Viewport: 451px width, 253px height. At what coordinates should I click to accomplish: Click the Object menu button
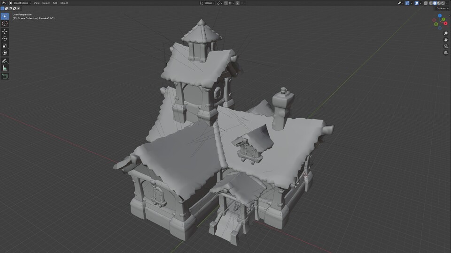(64, 3)
